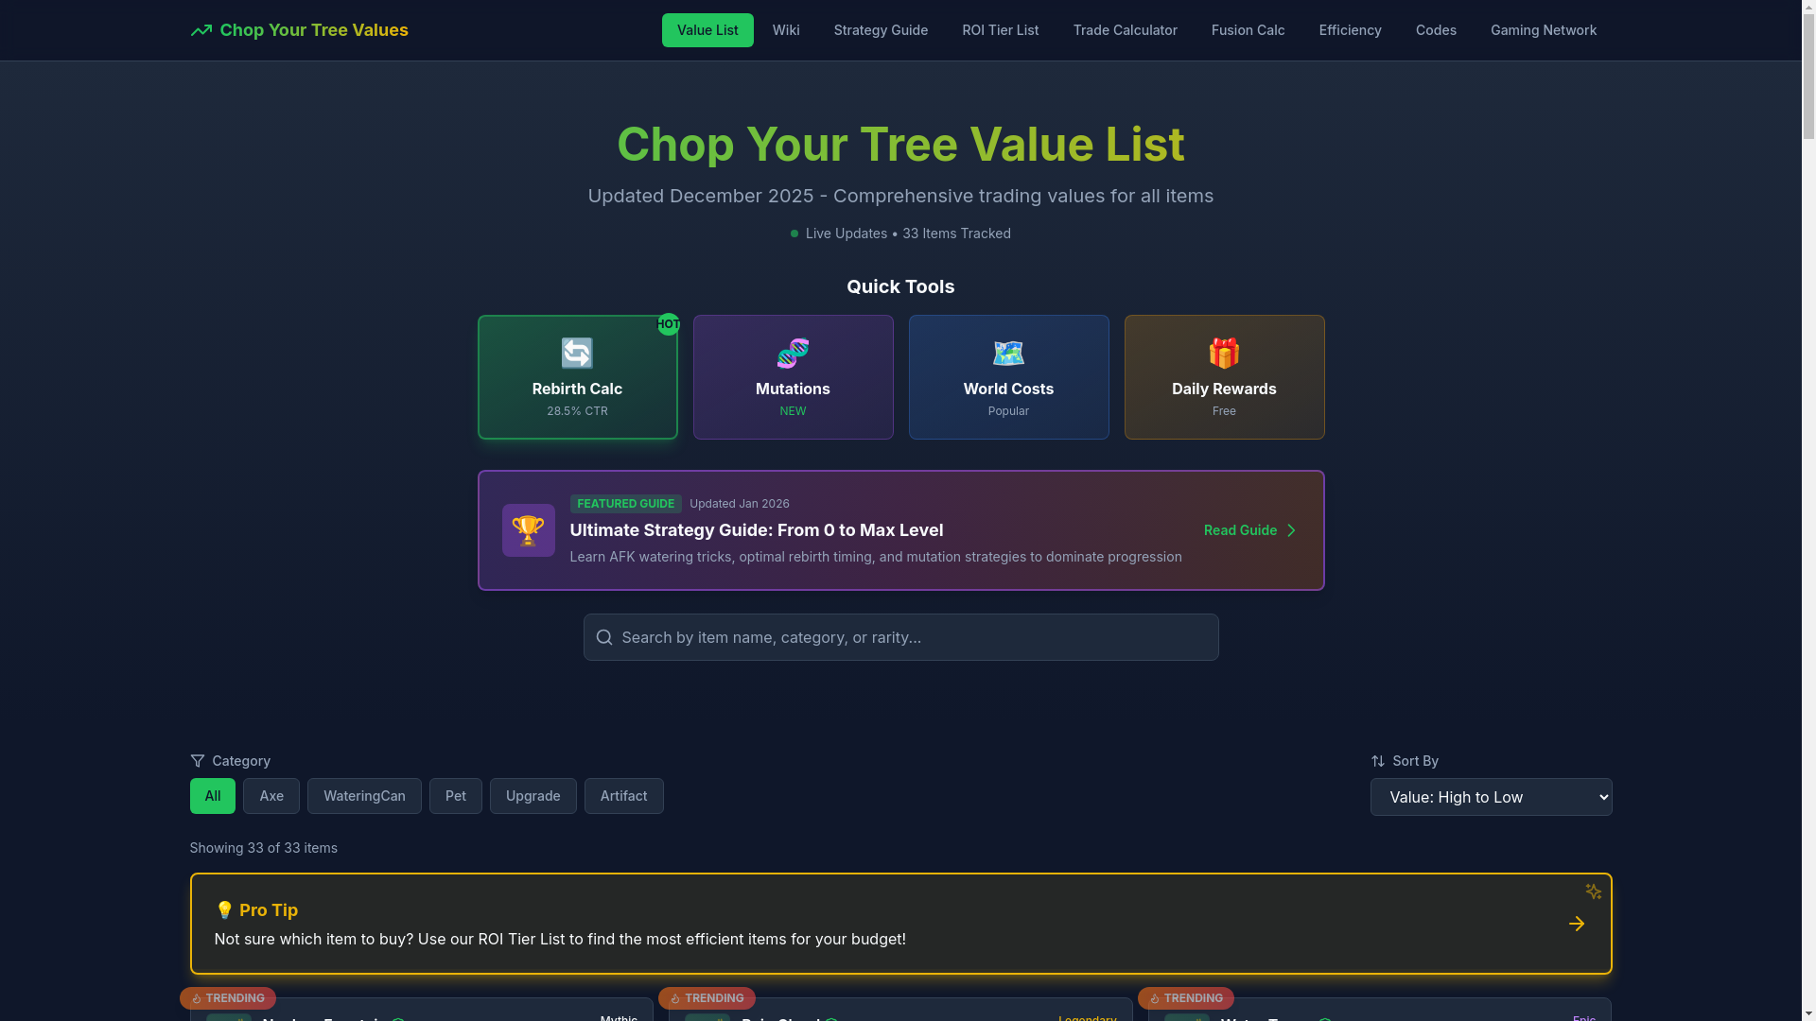Focus the item search input field

[901, 637]
